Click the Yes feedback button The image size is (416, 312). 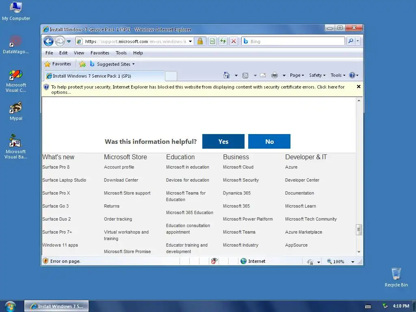coord(223,141)
